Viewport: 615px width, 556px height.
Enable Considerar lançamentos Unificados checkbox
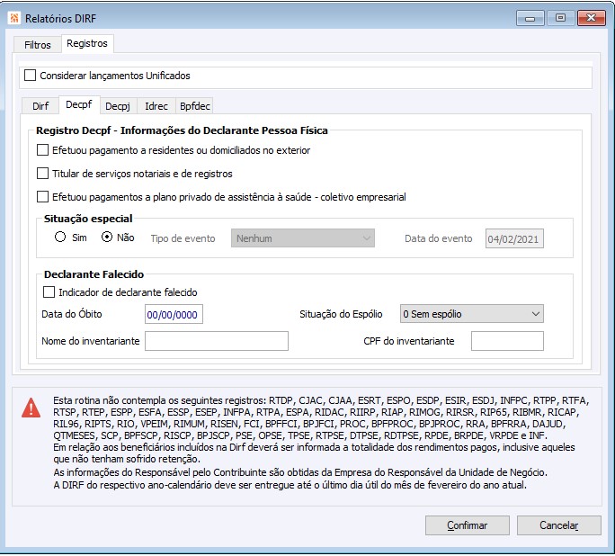(31, 76)
